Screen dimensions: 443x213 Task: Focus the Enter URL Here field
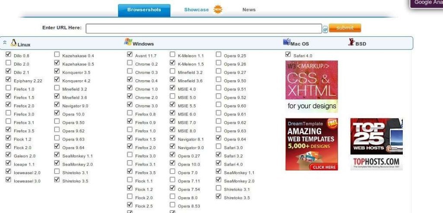click(x=204, y=28)
